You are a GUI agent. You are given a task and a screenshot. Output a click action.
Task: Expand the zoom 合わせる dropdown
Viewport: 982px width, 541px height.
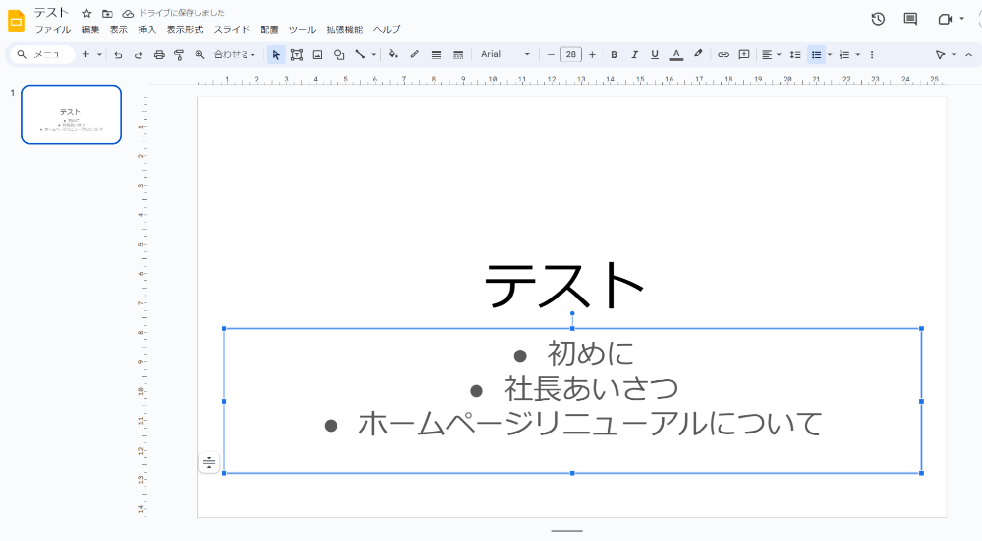[x=234, y=54]
